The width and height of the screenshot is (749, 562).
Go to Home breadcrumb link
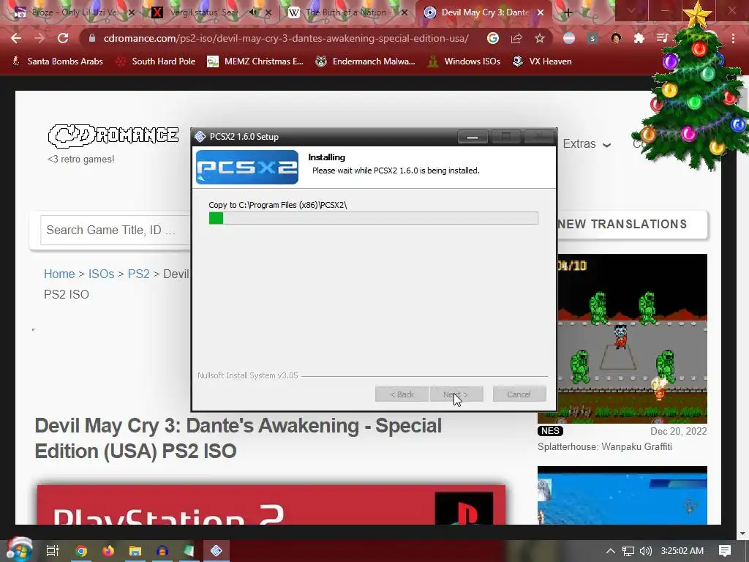click(59, 274)
